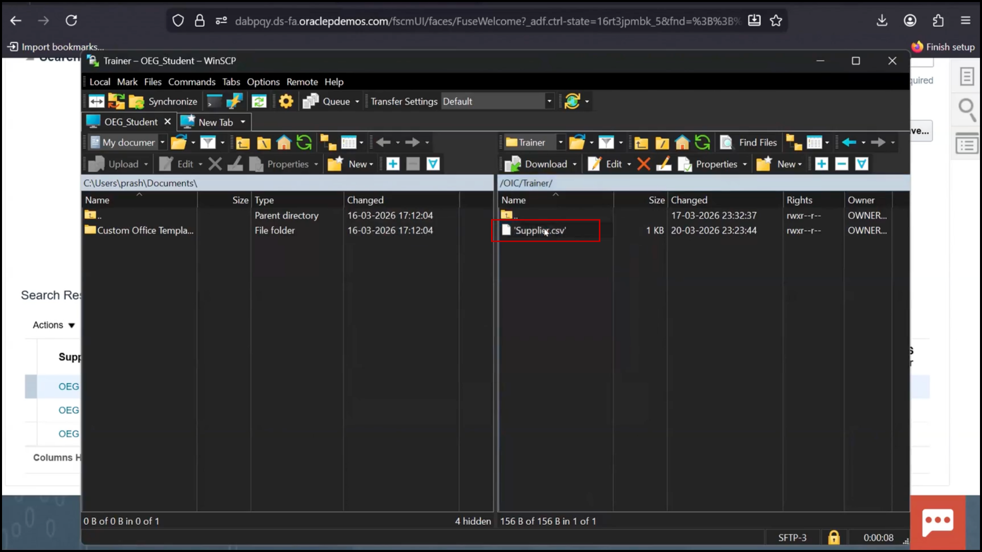The image size is (982, 552).
Task: Toggle directory tree view in remote panel
Action: tap(794, 143)
